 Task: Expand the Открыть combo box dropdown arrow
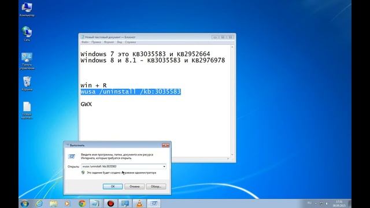pyautogui.click(x=164, y=166)
